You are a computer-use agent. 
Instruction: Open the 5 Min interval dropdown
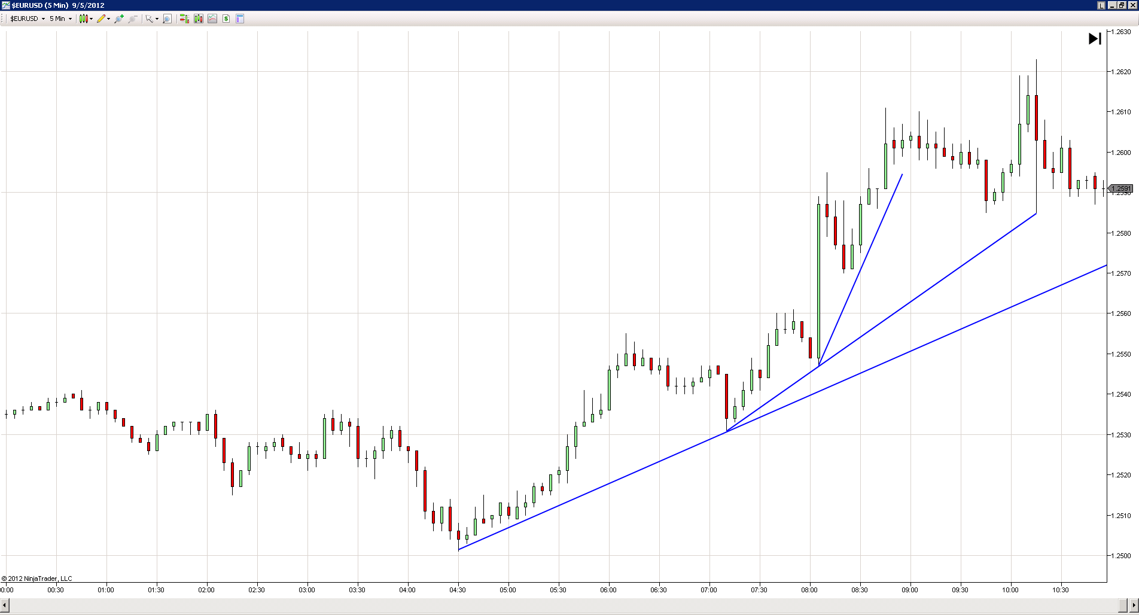[60, 19]
